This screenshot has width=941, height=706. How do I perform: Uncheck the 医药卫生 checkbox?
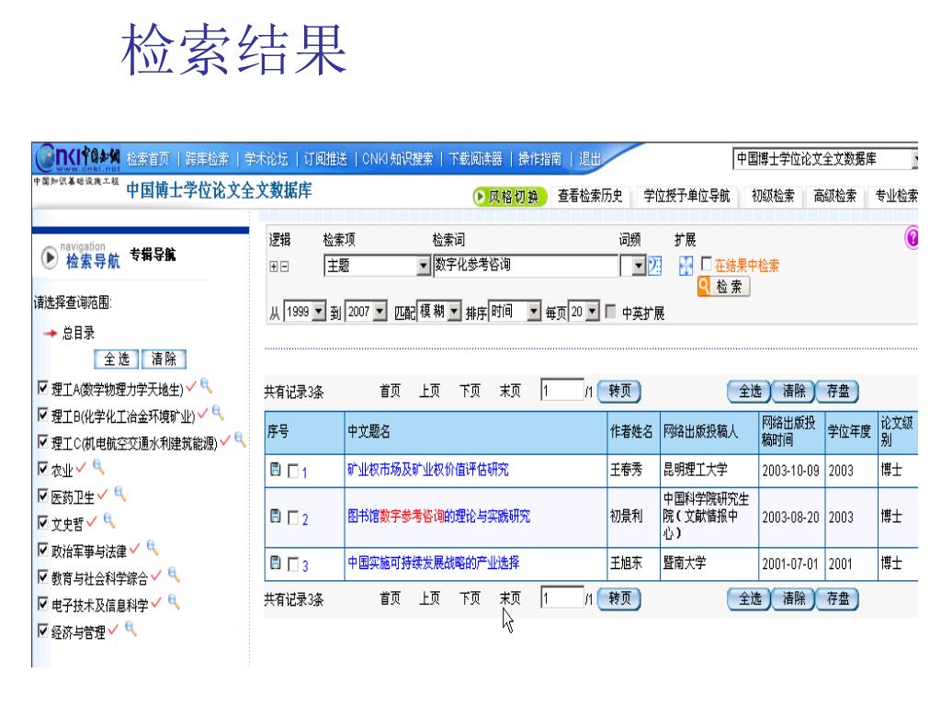coord(42,495)
